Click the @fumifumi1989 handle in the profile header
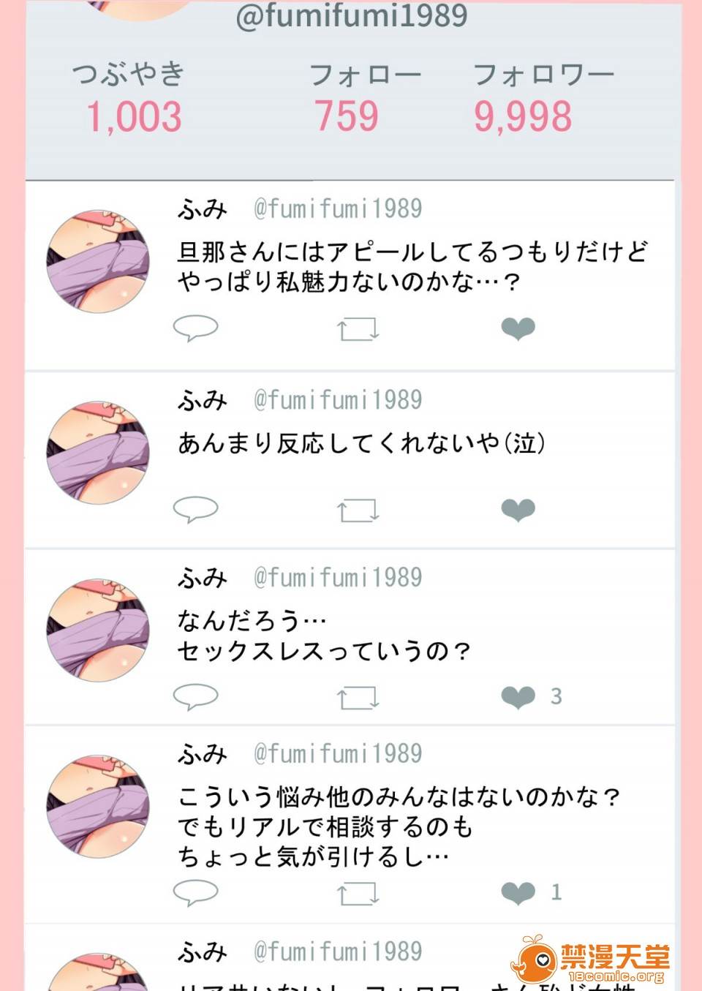702x991 pixels. pos(352,15)
